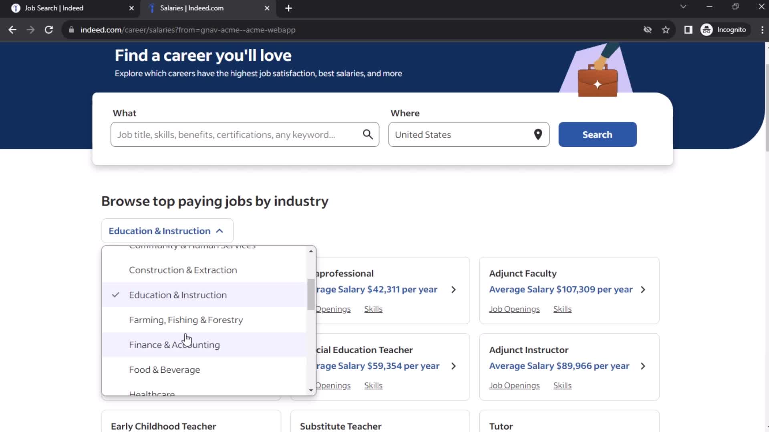Click dropdown list scroll up arrow
Screen dimensions: 769x432
311,251
